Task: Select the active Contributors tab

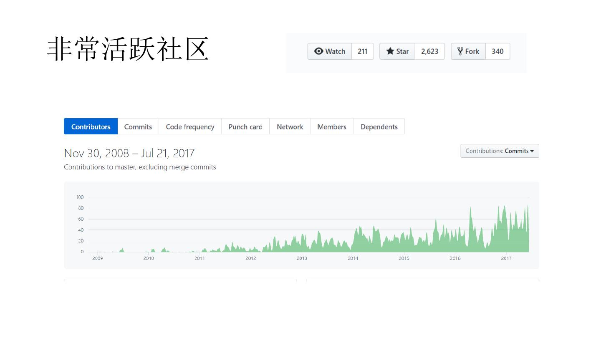Action: (91, 126)
